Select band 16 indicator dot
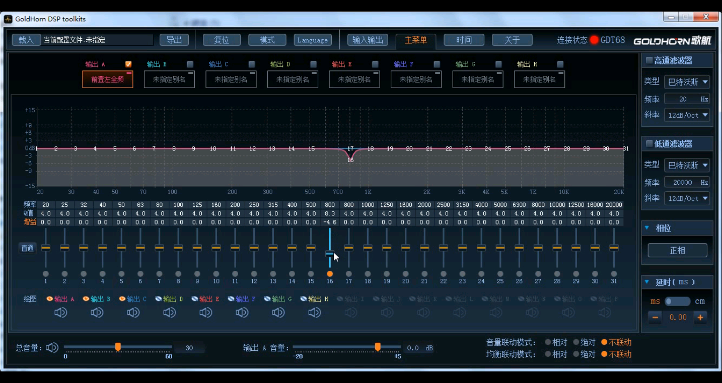Viewport: 722px width, 383px height. (x=330, y=274)
